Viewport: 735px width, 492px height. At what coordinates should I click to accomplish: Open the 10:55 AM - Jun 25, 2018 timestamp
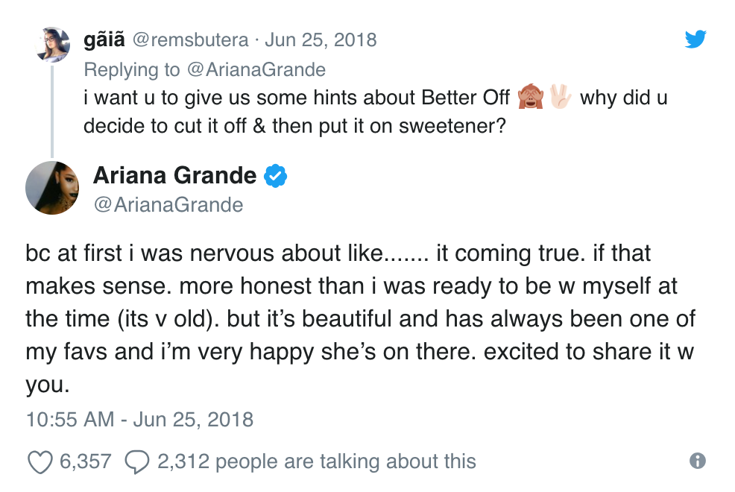click(139, 419)
